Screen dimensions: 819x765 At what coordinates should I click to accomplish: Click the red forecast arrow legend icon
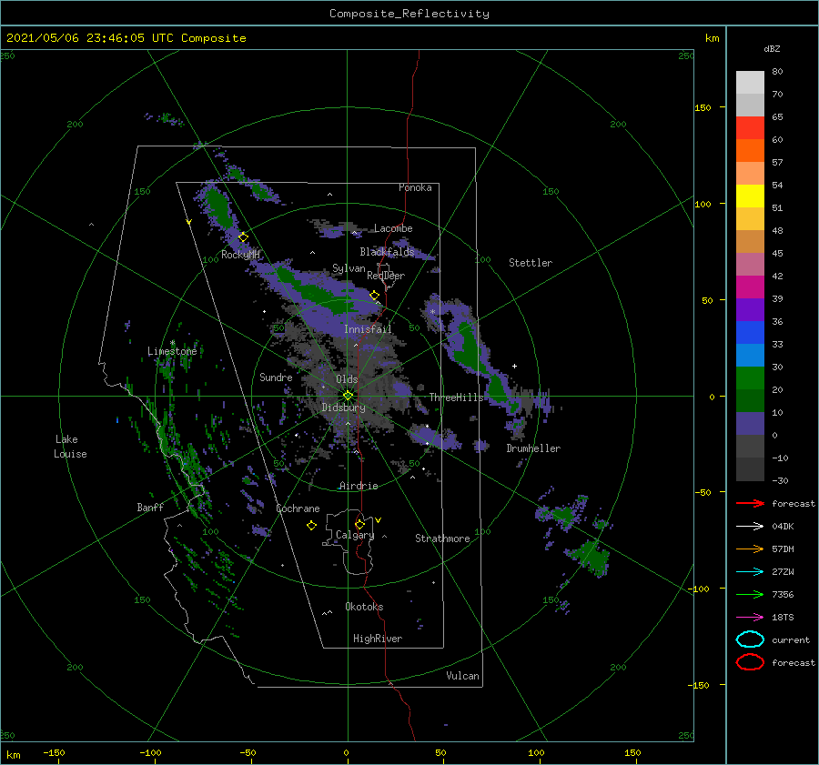point(750,503)
